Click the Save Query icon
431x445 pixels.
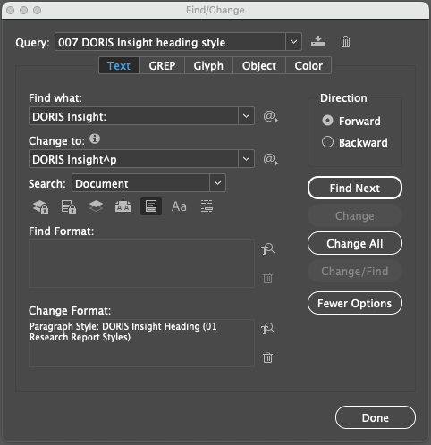[x=318, y=41]
